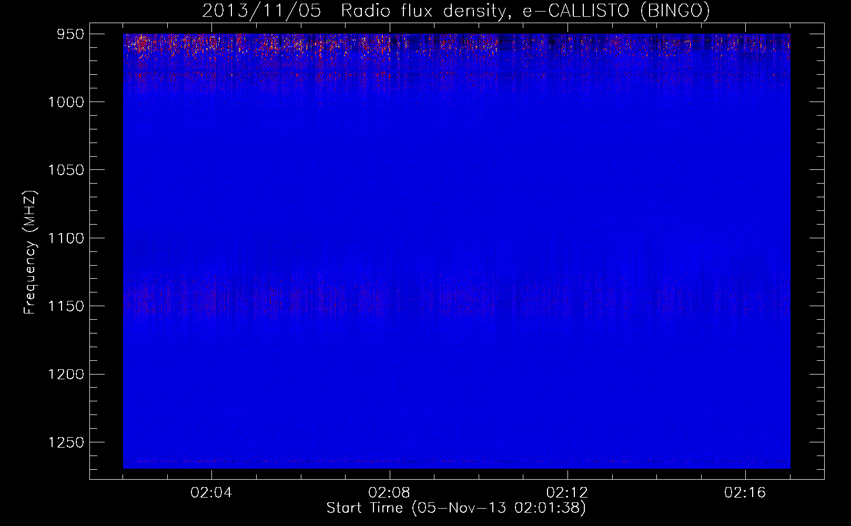Click the 1050 frequency tick label
851x526 pixels.
click(66, 170)
